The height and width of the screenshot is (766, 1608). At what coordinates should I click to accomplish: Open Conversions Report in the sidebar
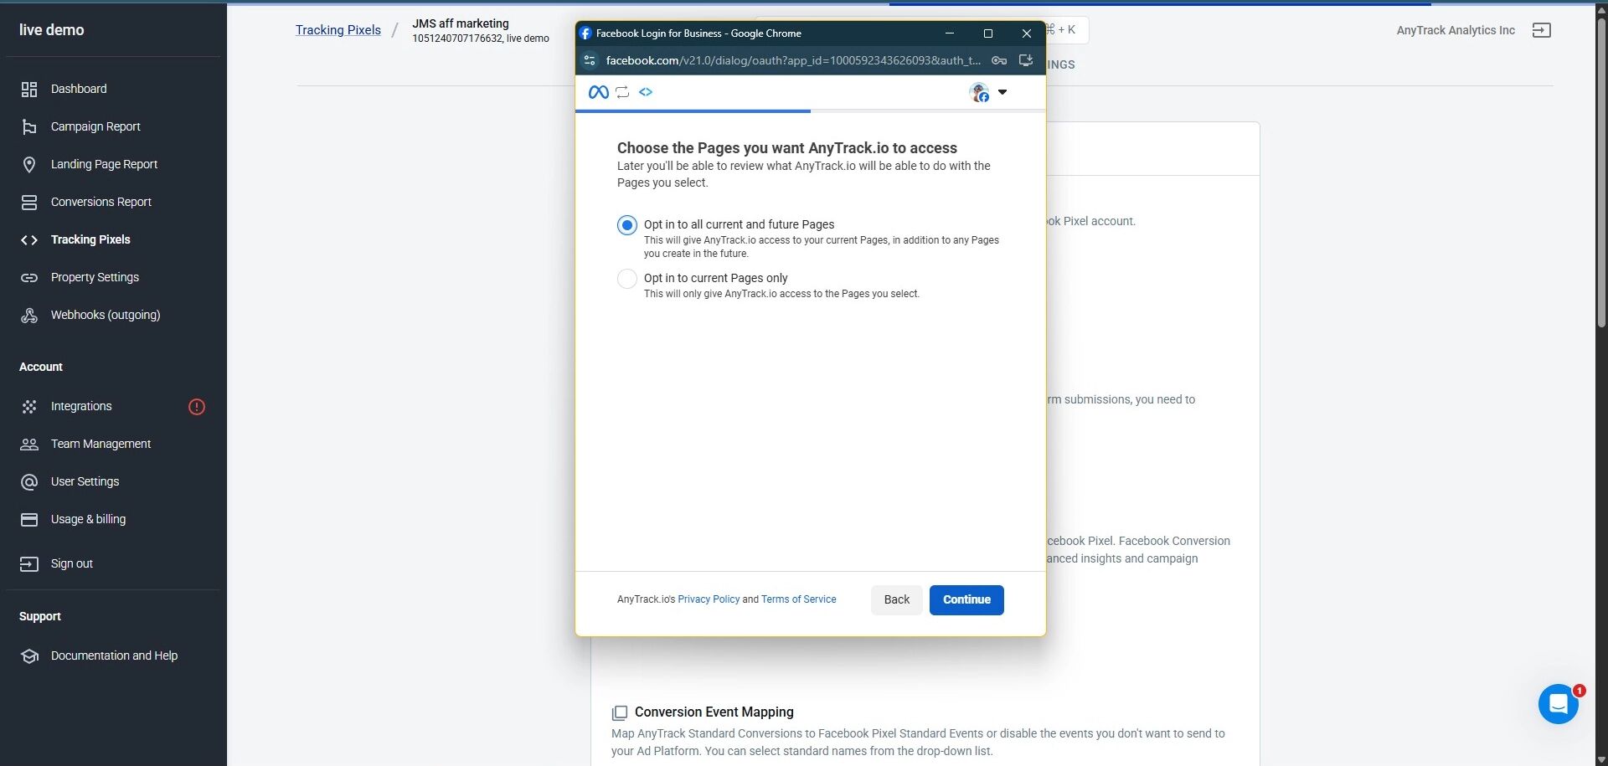pyautogui.click(x=101, y=203)
